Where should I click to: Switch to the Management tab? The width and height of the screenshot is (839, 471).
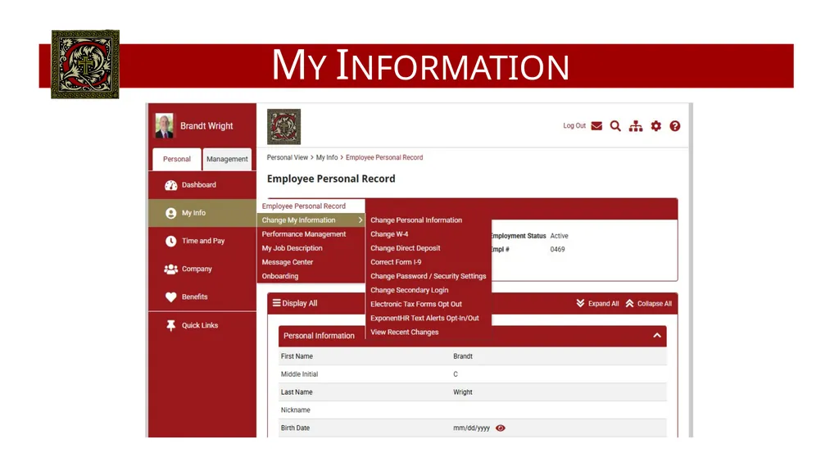[227, 159]
